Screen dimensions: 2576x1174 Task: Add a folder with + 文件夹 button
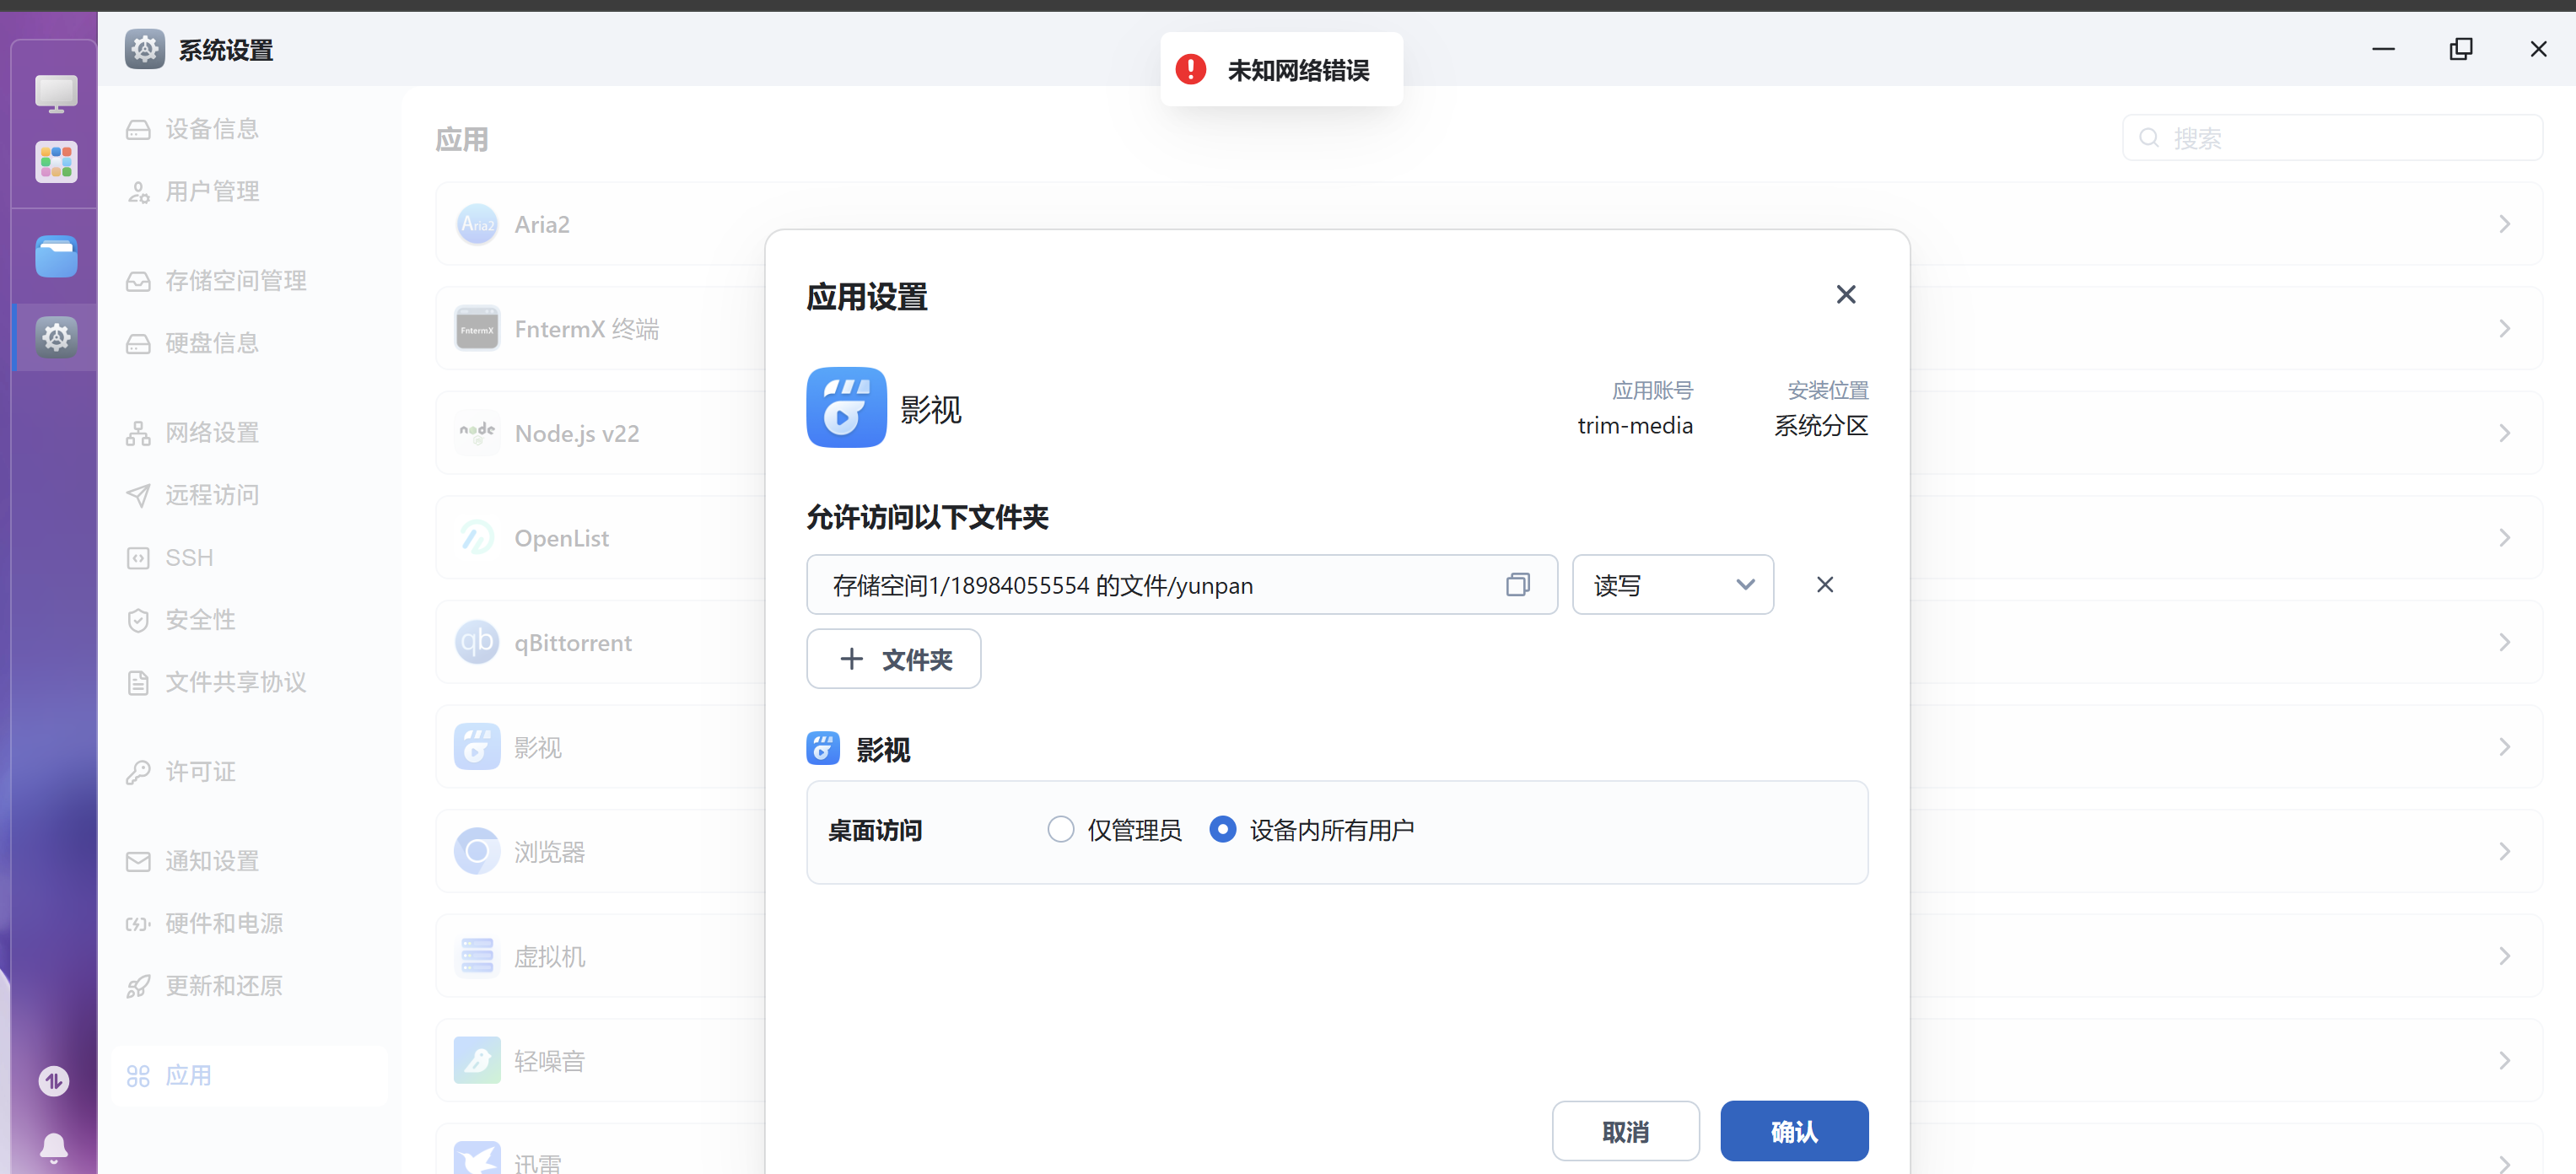pyautogui.click(x=893, y=659)
